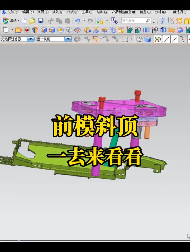The image size is (190, 252).
Task: Expand the dropdown after command search box
Action: pyautogui.click(x=154, y=22)
